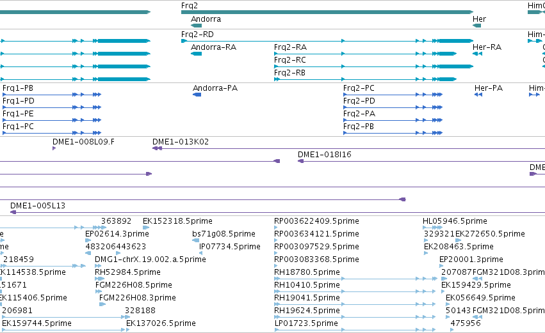The width and height of the screenshot is (545, 333).
Task: Click the Andorra-PA protein bar
Action: coord(197,95)
